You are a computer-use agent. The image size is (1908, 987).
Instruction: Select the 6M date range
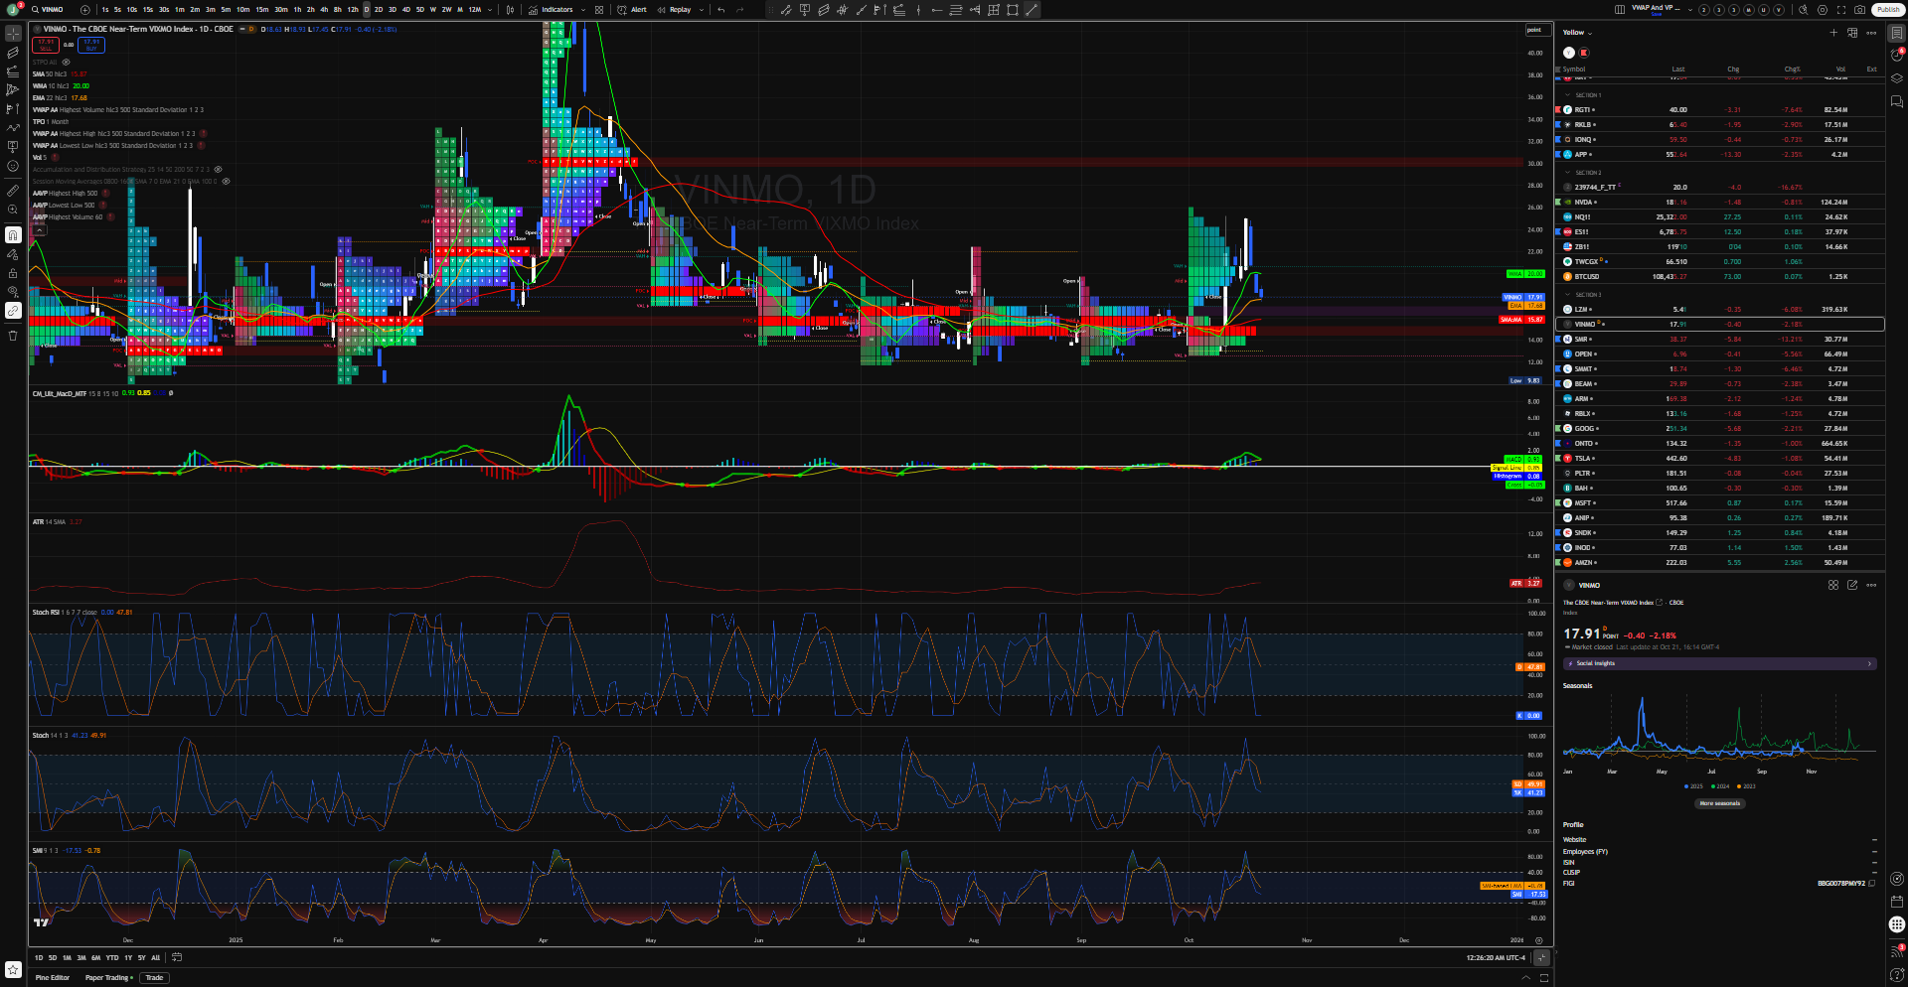[x=96, y=958]
